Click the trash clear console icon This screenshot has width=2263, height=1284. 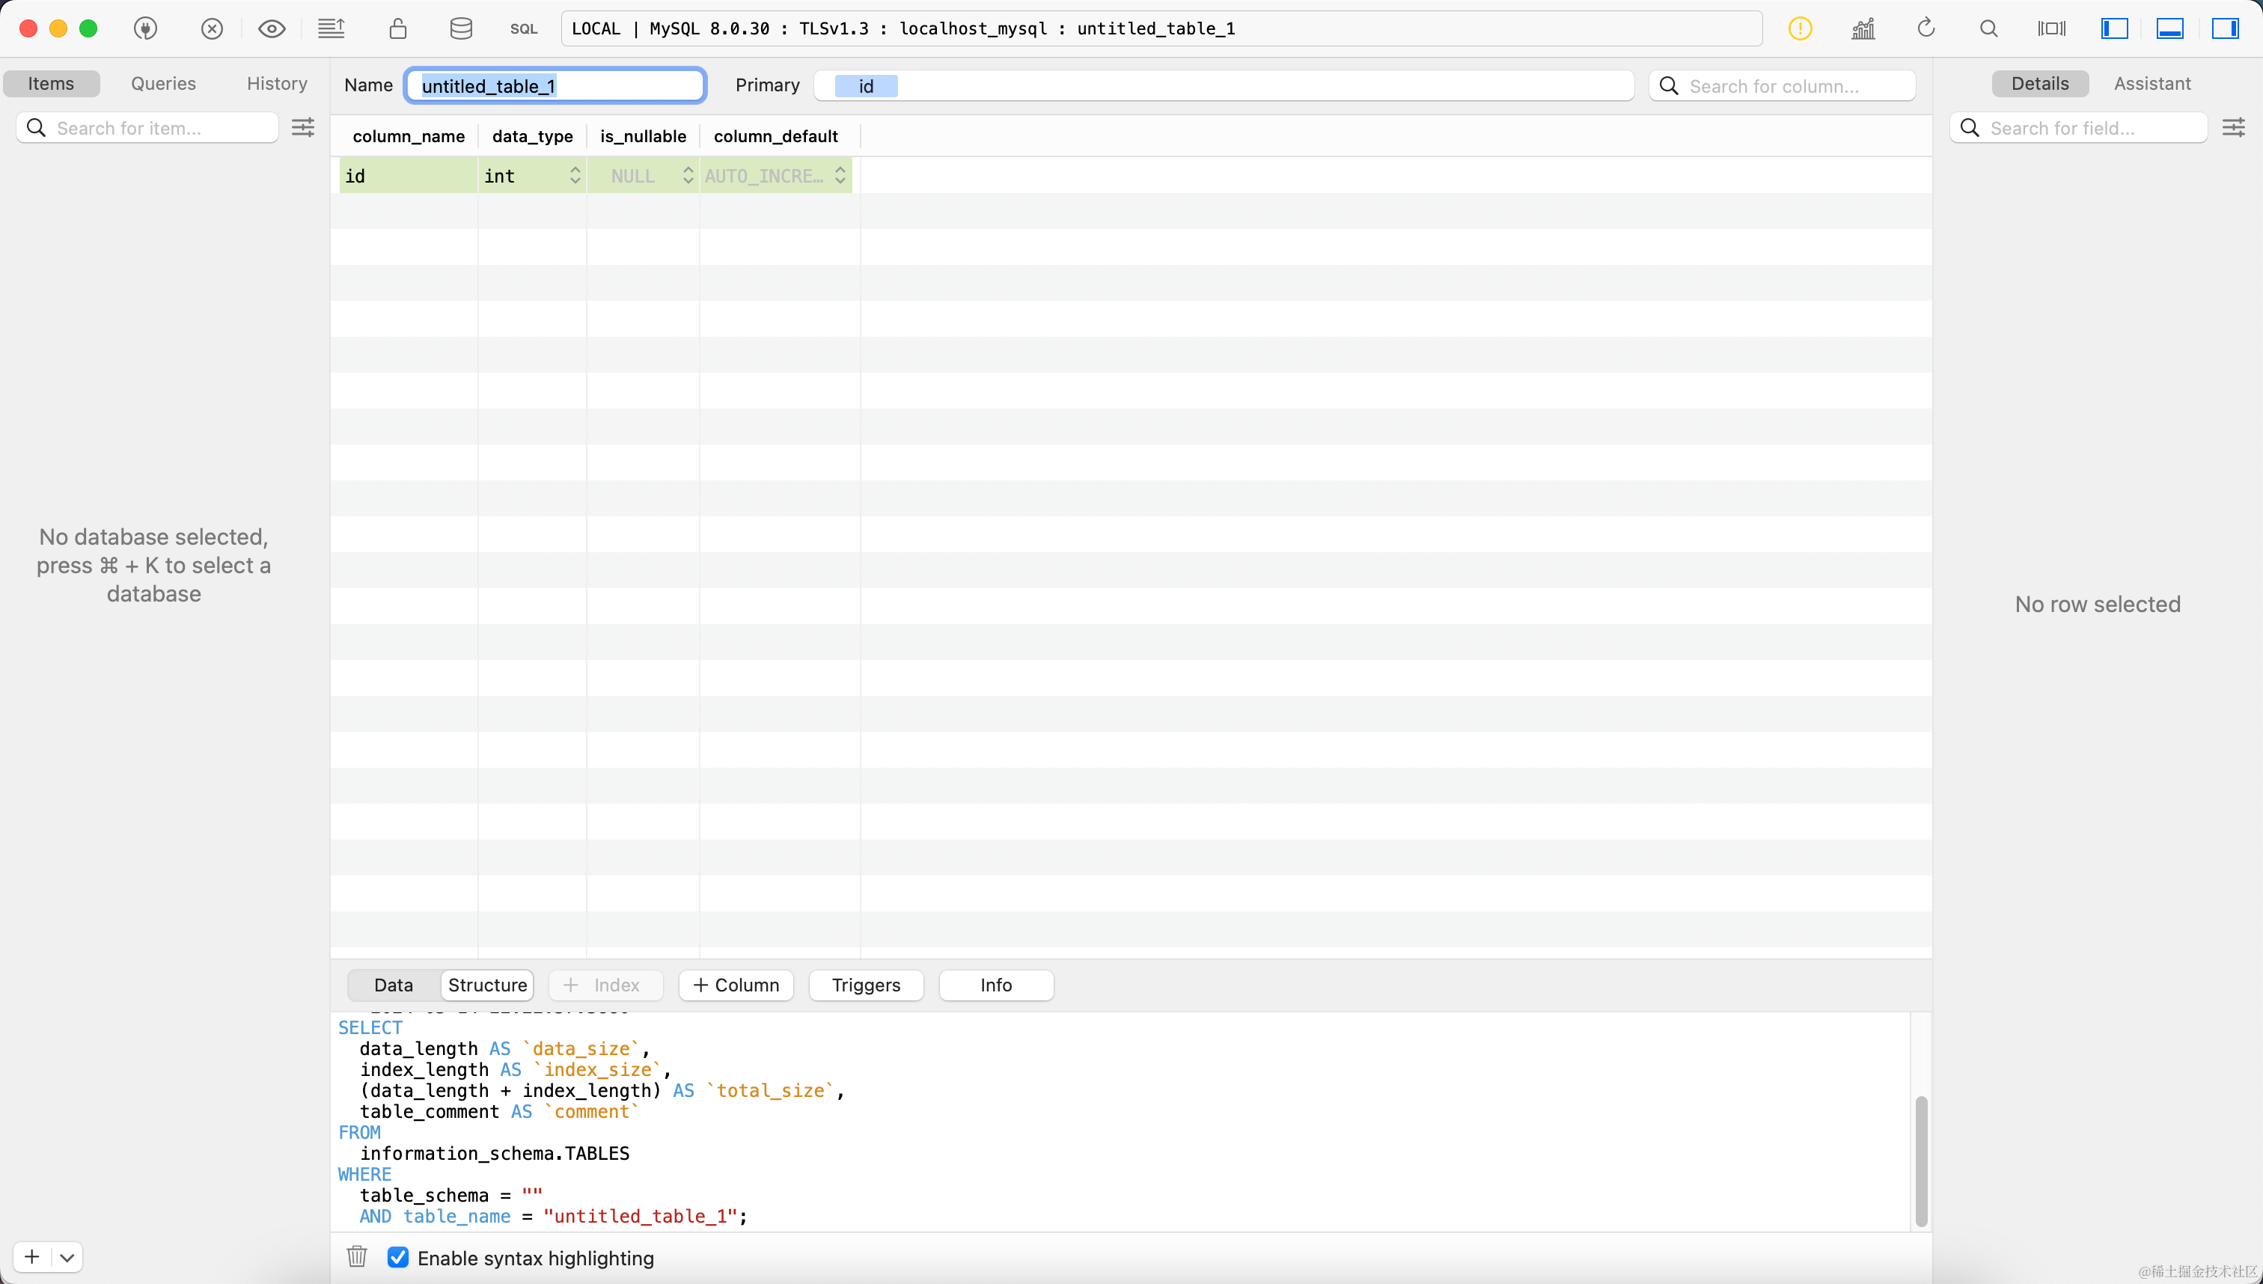pyautogui.click(x=356, y=1256)
